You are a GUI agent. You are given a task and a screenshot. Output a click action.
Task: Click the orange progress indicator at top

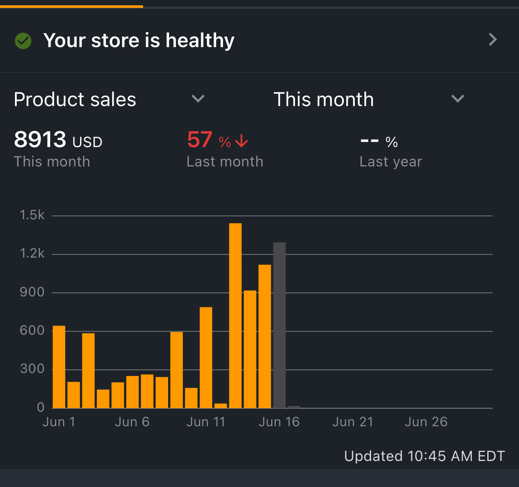(x=71, y=6)
